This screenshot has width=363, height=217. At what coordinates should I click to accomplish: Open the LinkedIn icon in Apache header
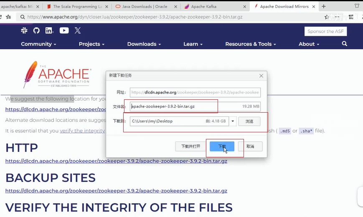click(49, 30)
